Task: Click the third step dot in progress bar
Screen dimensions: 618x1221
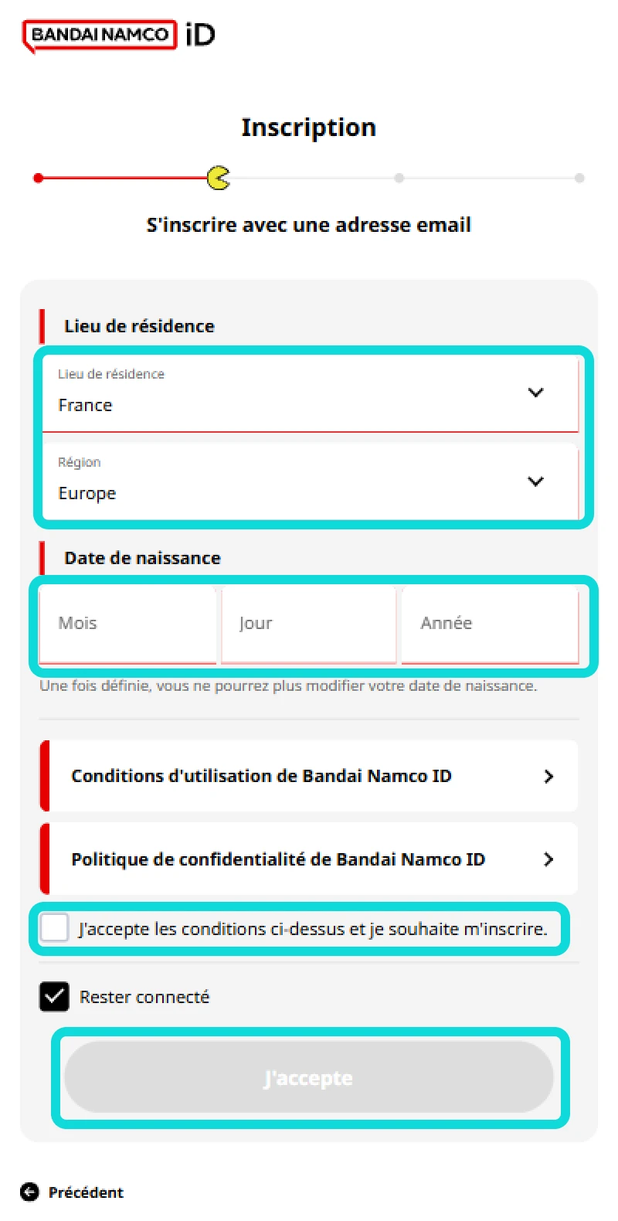Action: click(x=399, y=179)
